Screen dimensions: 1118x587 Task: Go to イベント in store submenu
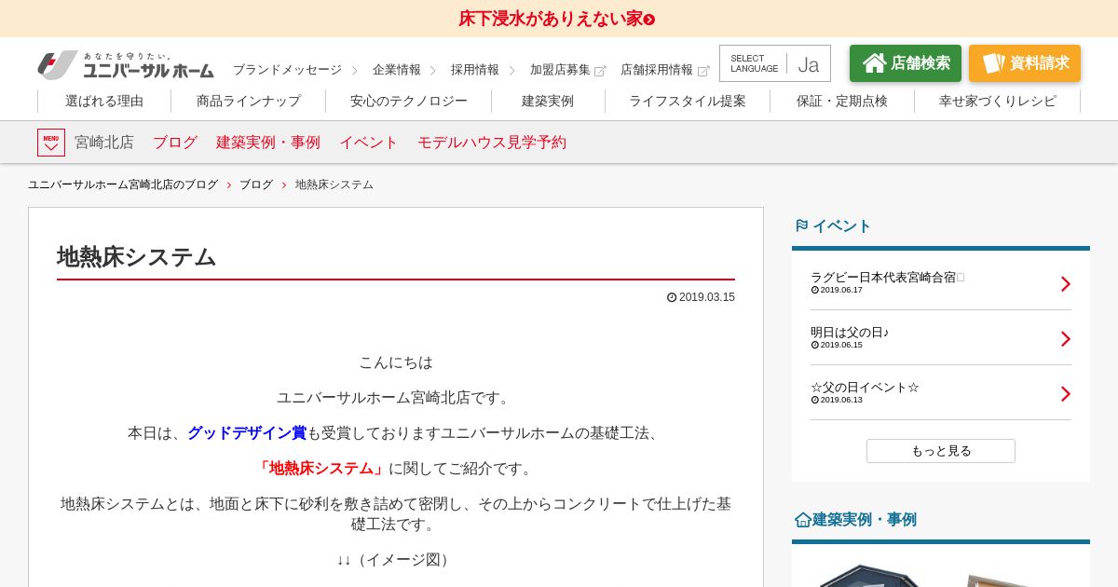[x=369, y=143]
